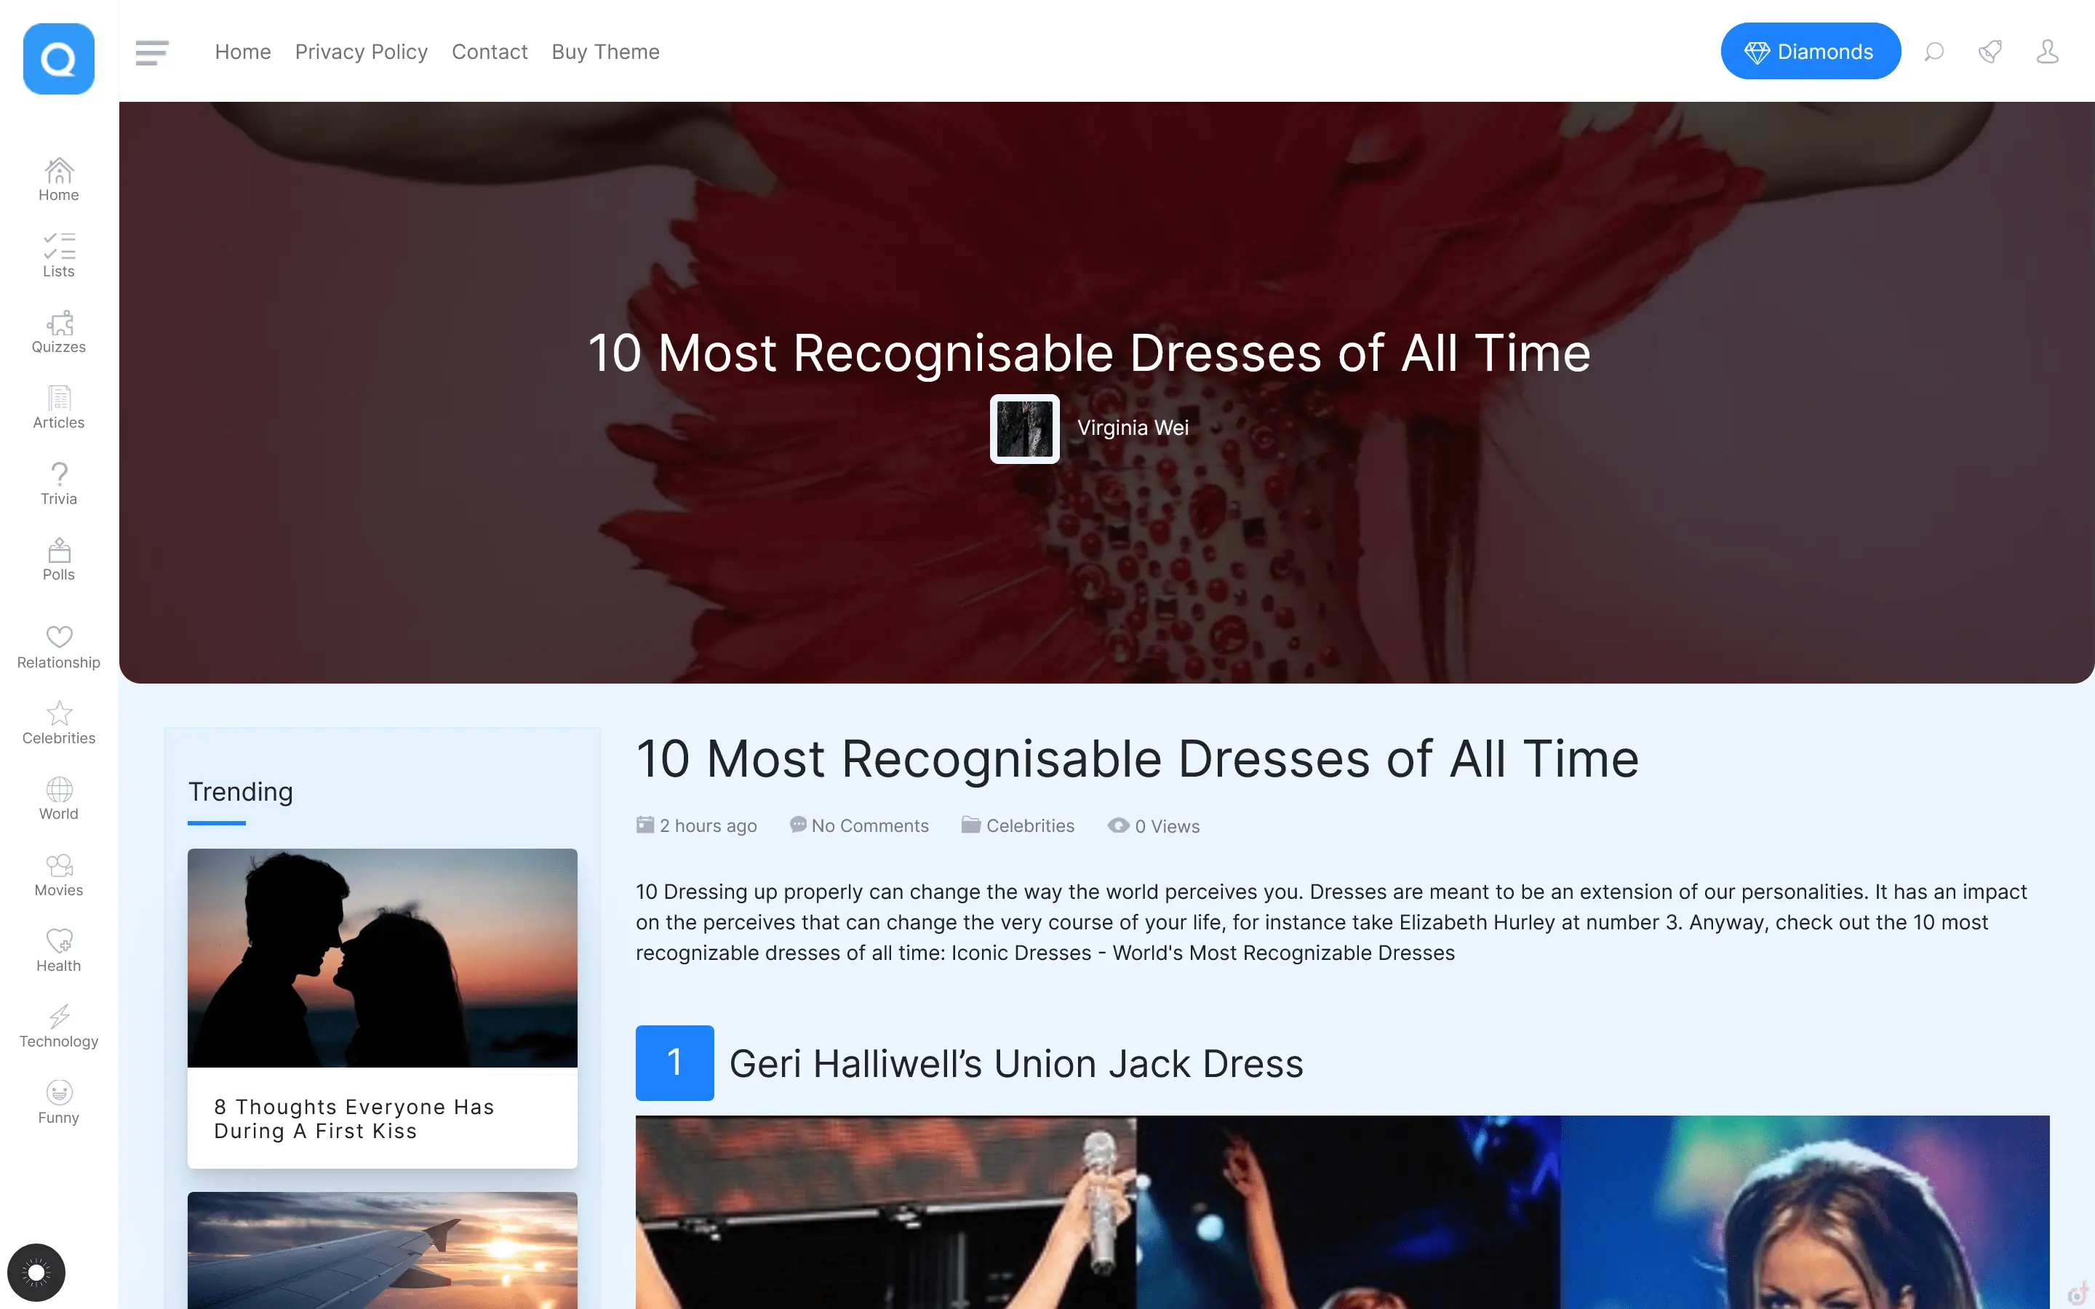
Task: Select the Buy Theme menu item
Action: pyautogui.click(x=605, y=52)
